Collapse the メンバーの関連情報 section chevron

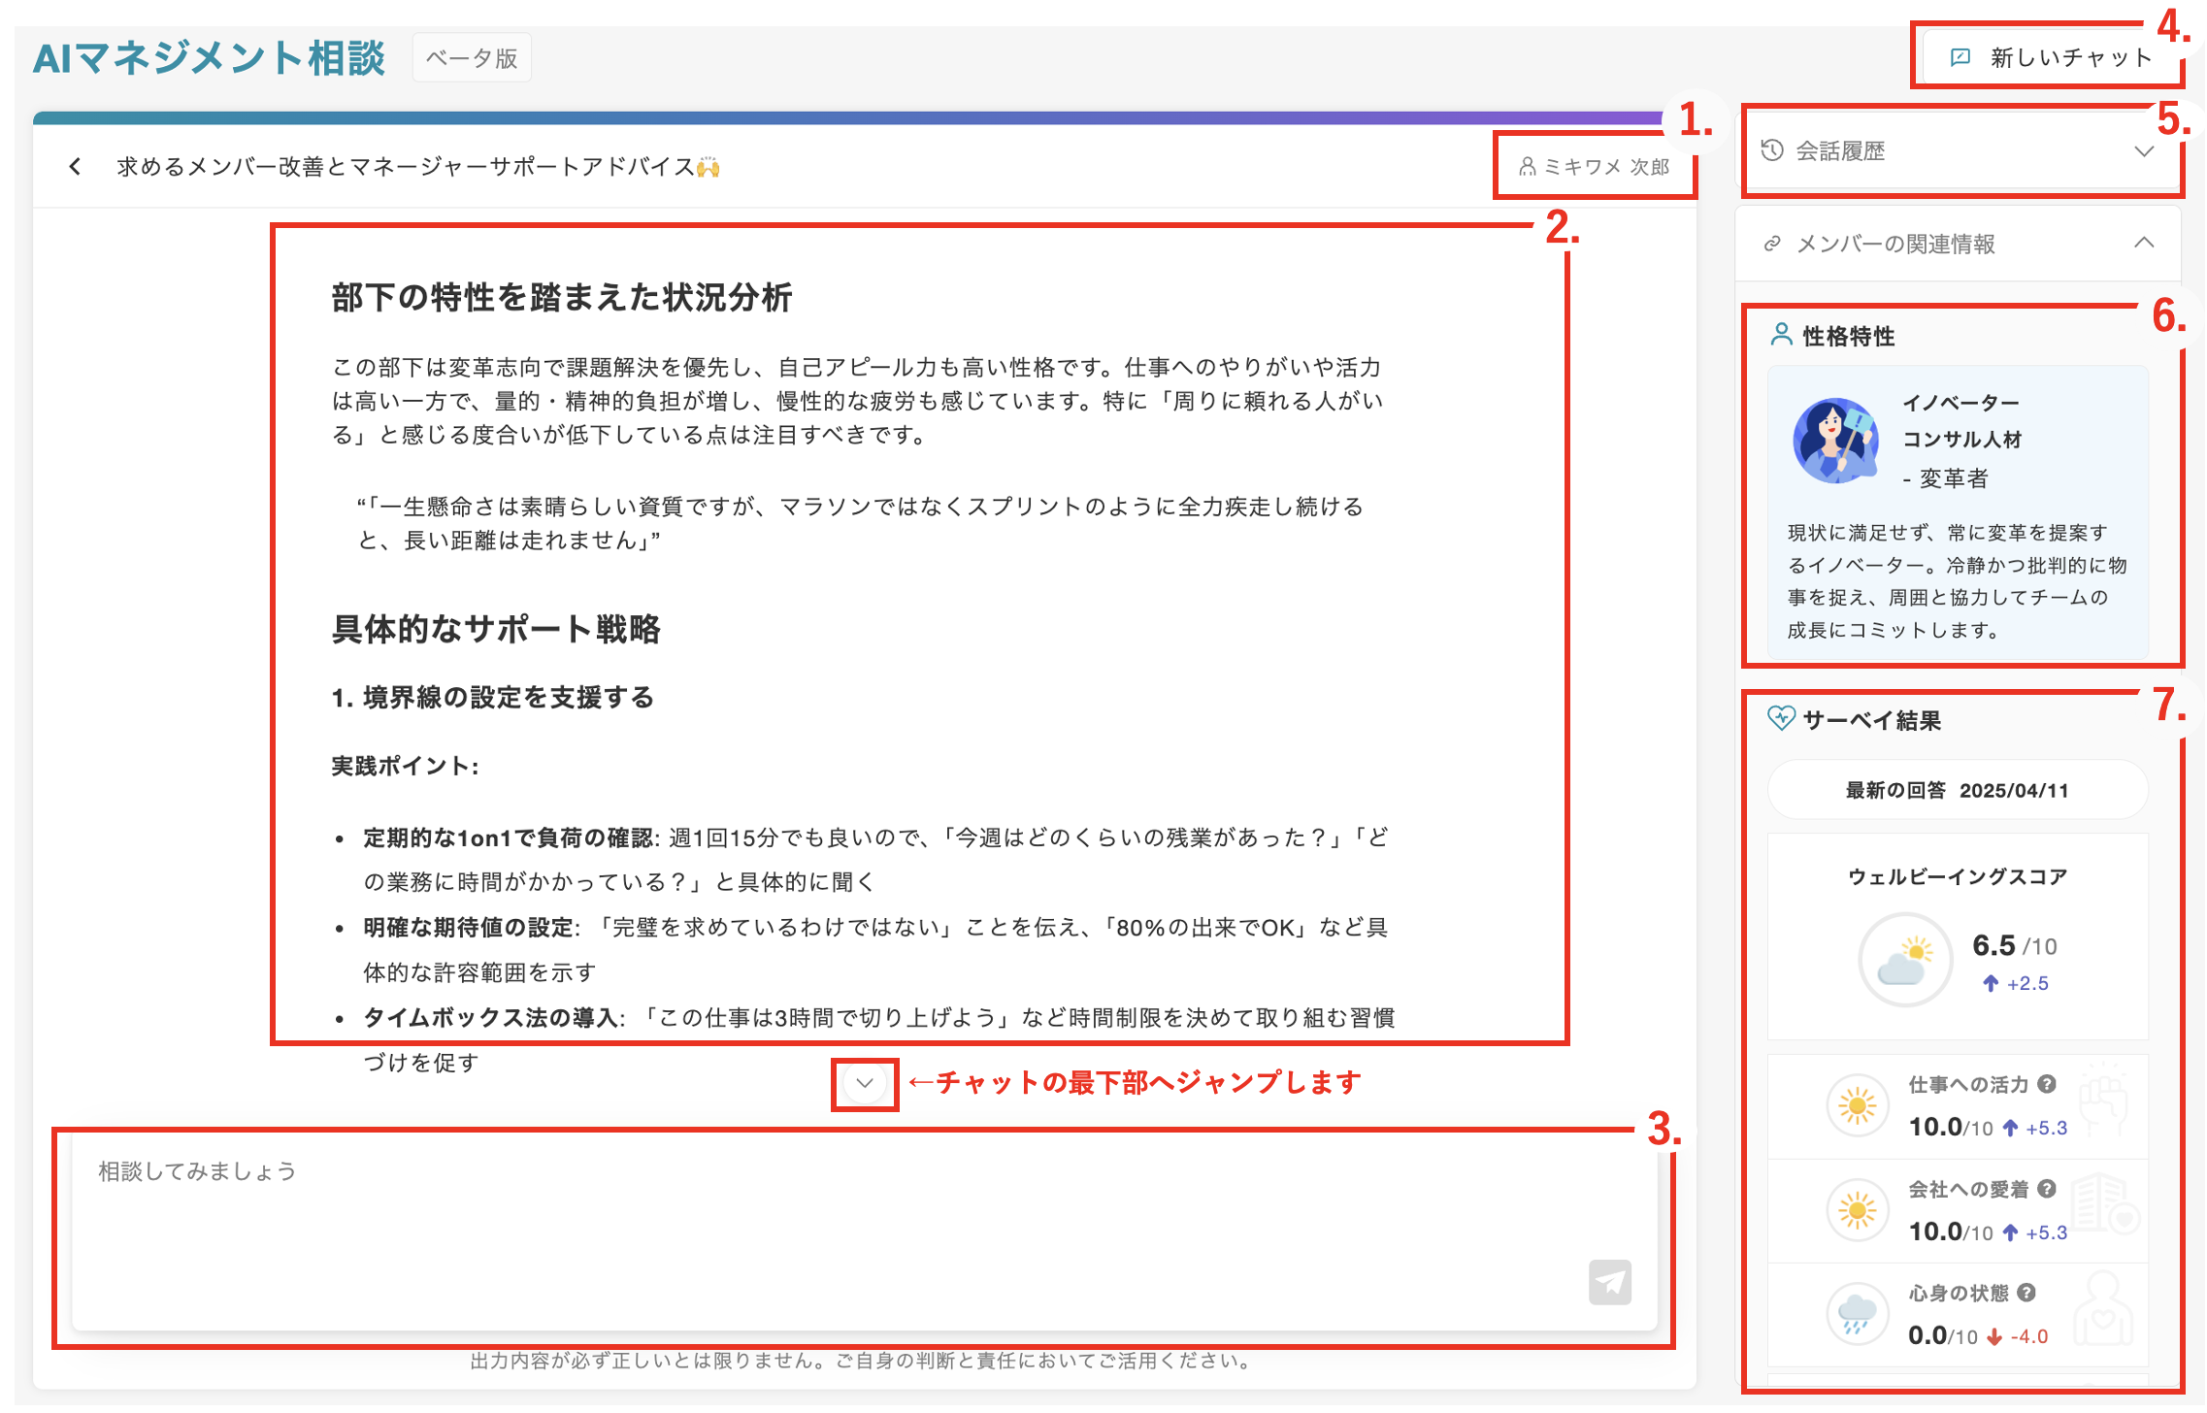click(x=2144, y=243)
